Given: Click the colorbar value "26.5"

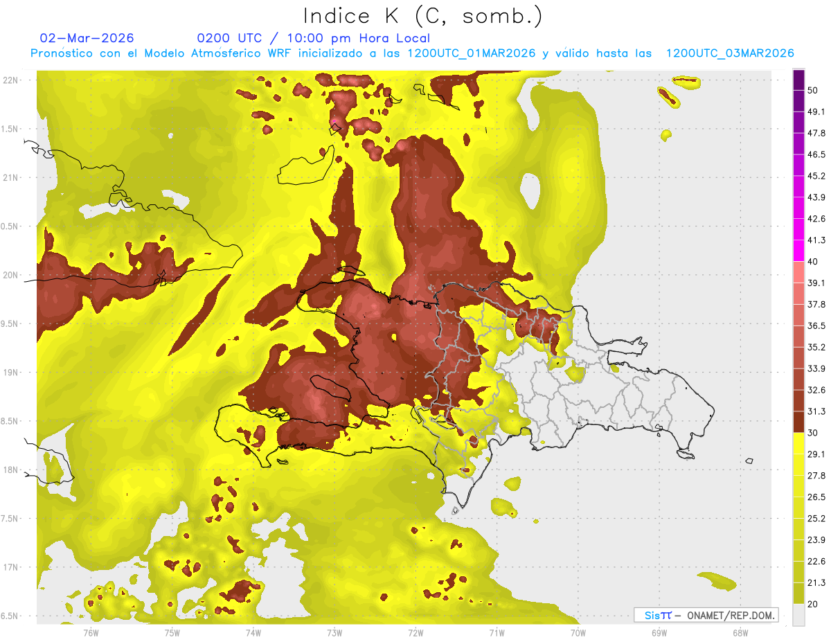Looking at the screenshot, I should (x=817, y=497).
